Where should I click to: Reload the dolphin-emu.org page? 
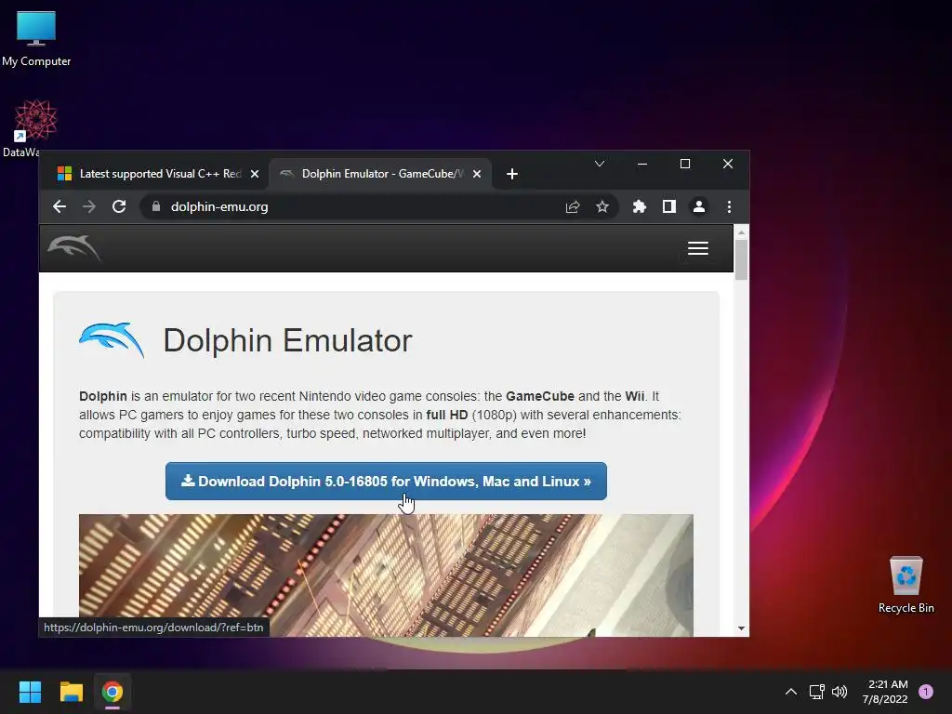click(119, 206)
